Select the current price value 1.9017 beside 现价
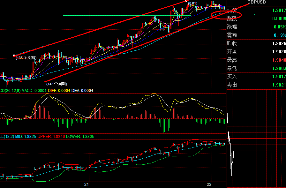286x188 pixels. [x=279, y=10]
